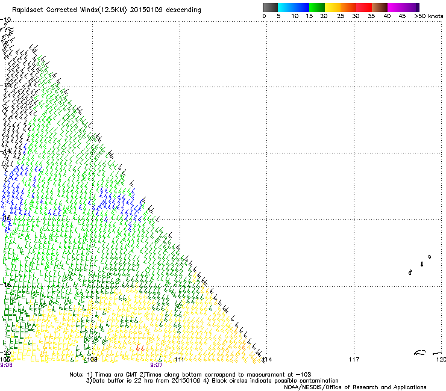Viewport: 446px width, 391px height.
Task: Click the '20150109 descending' date text
Action: pos(165,10)
